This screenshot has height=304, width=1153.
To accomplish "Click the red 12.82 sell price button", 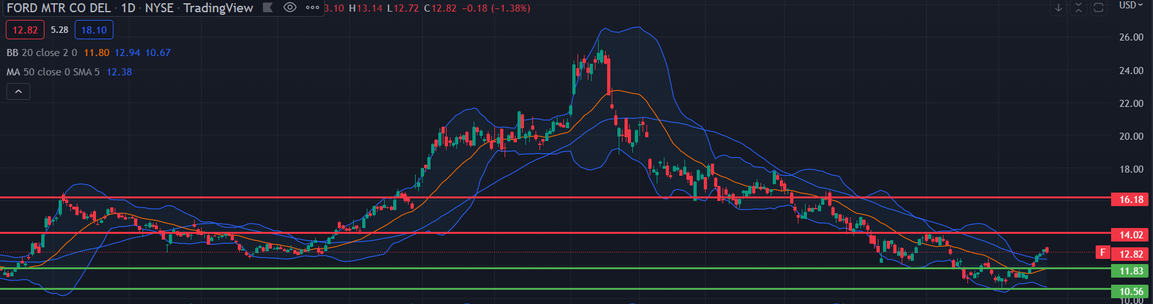I will pos(25,30).
